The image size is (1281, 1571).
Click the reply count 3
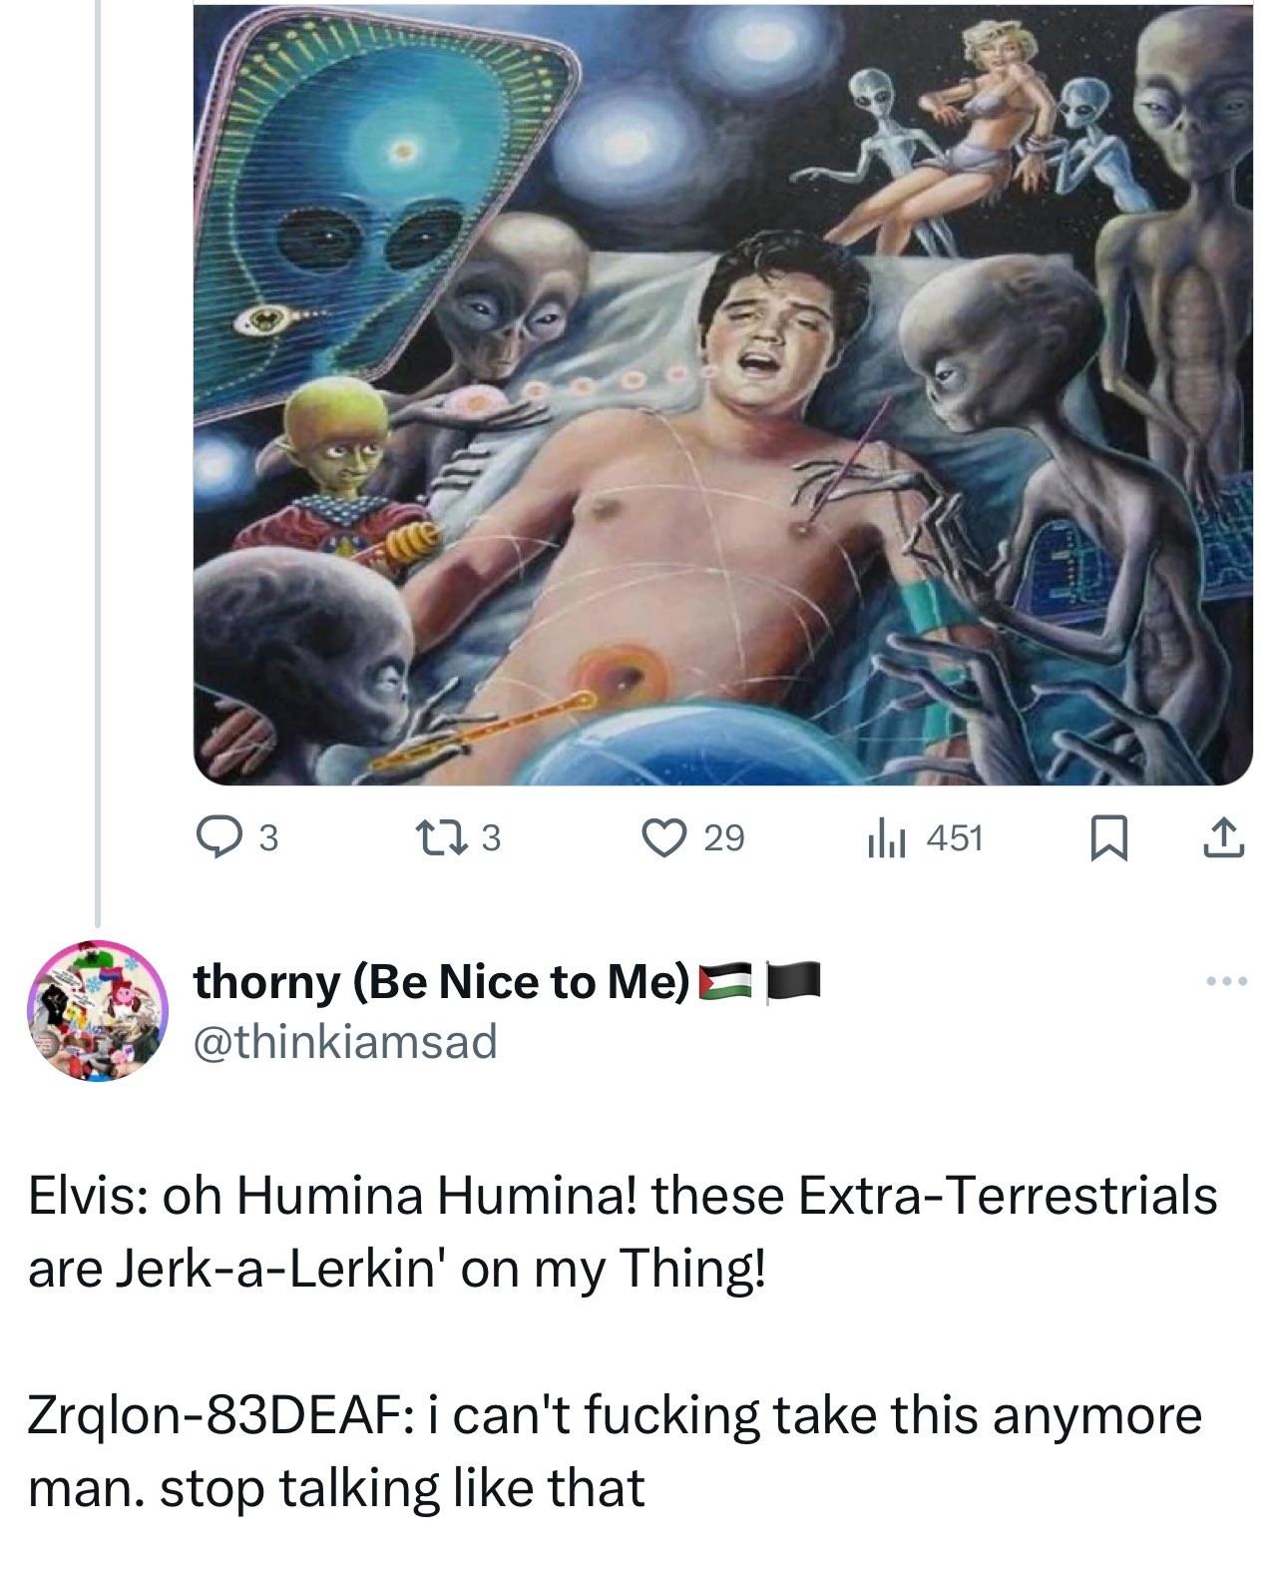pyautogui.click(x=268, y=838)
